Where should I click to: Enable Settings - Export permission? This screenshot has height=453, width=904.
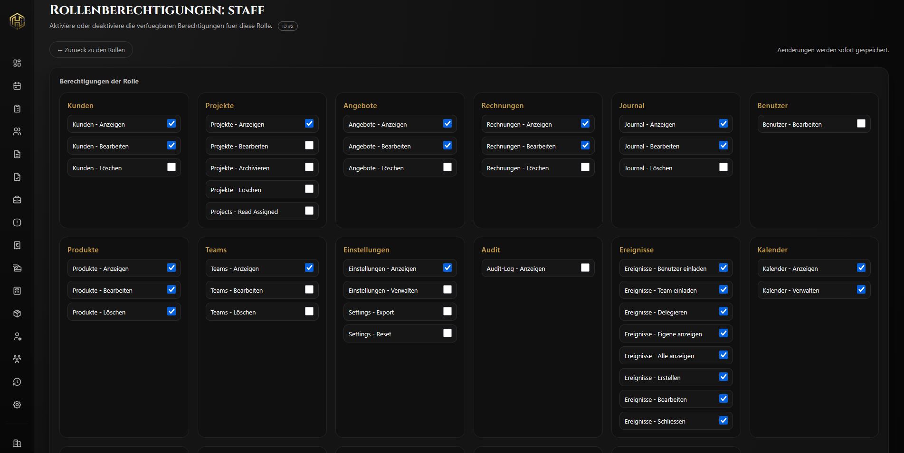pos(447,311)
